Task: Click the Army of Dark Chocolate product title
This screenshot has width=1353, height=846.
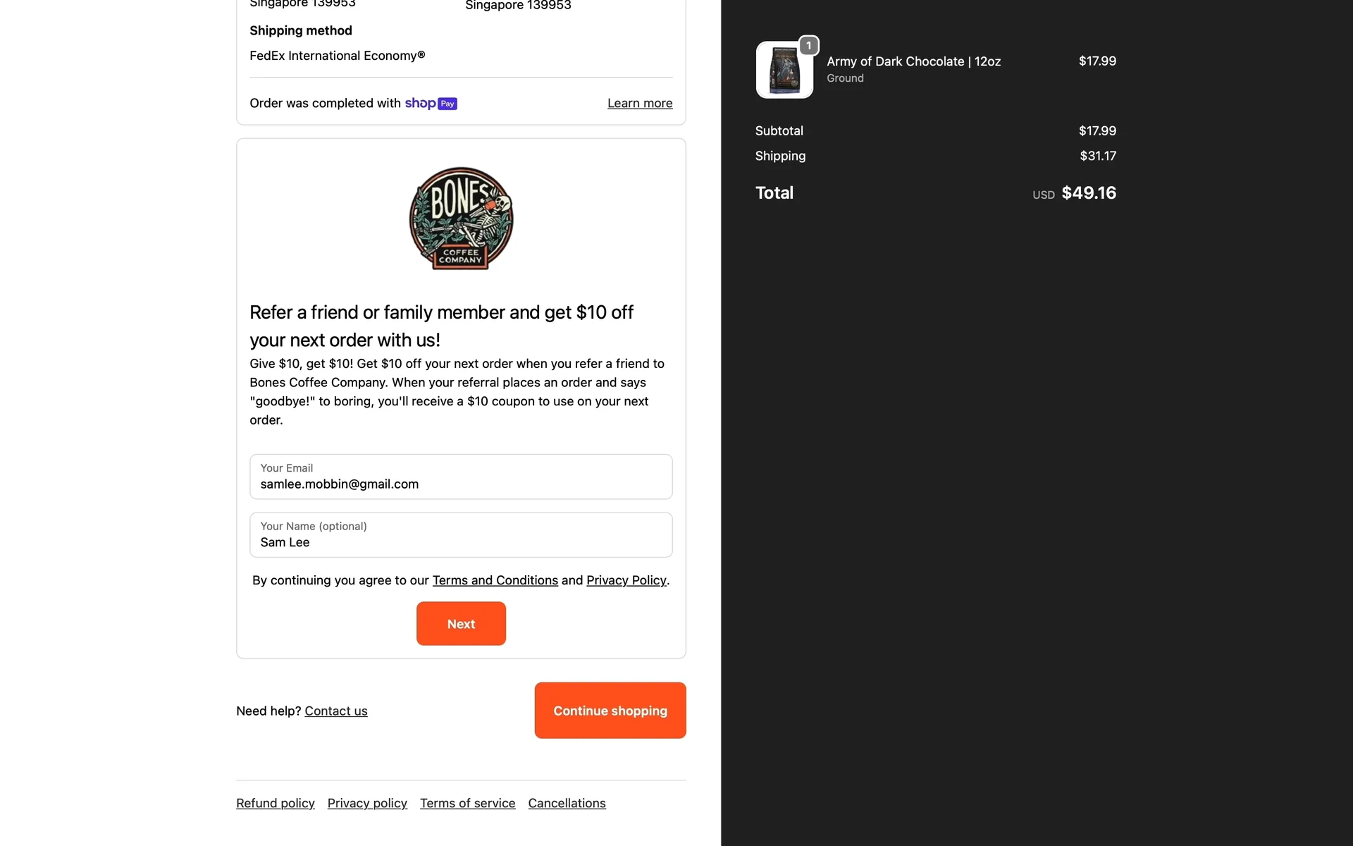Action: pos(913,61)
